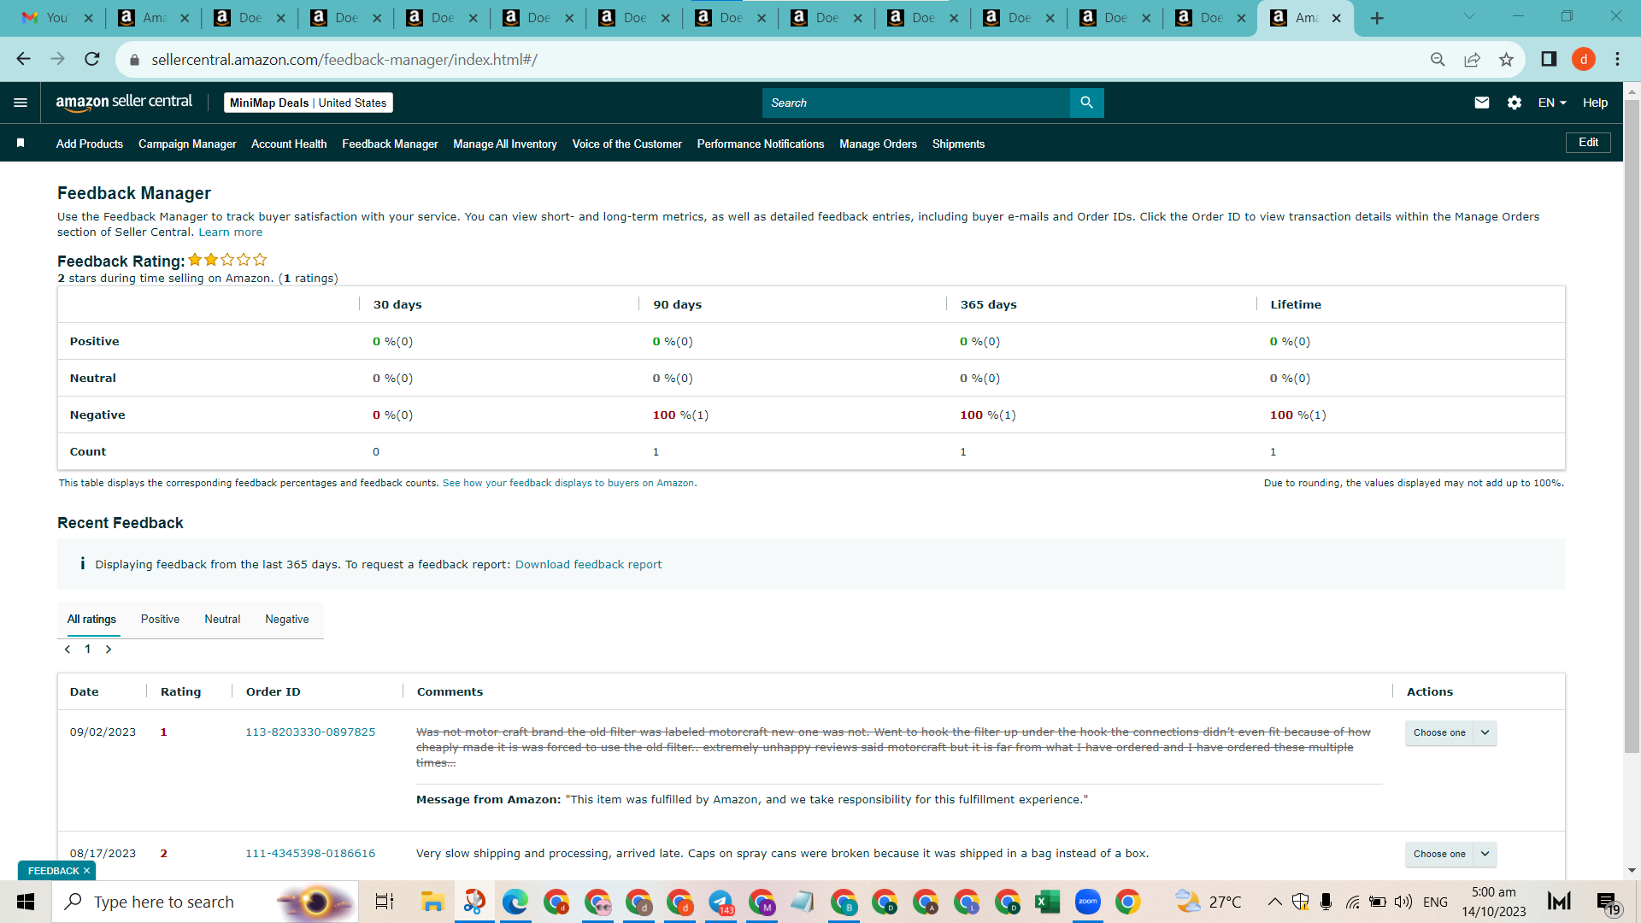Open Feedback Manager in navigation bar
Image resolution: width=1641 pixels, height=923 pixels.
[x=390, y=144]
